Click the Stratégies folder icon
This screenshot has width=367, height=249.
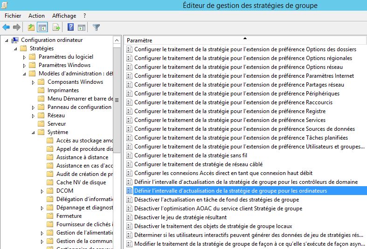click(x=23, y=48)
